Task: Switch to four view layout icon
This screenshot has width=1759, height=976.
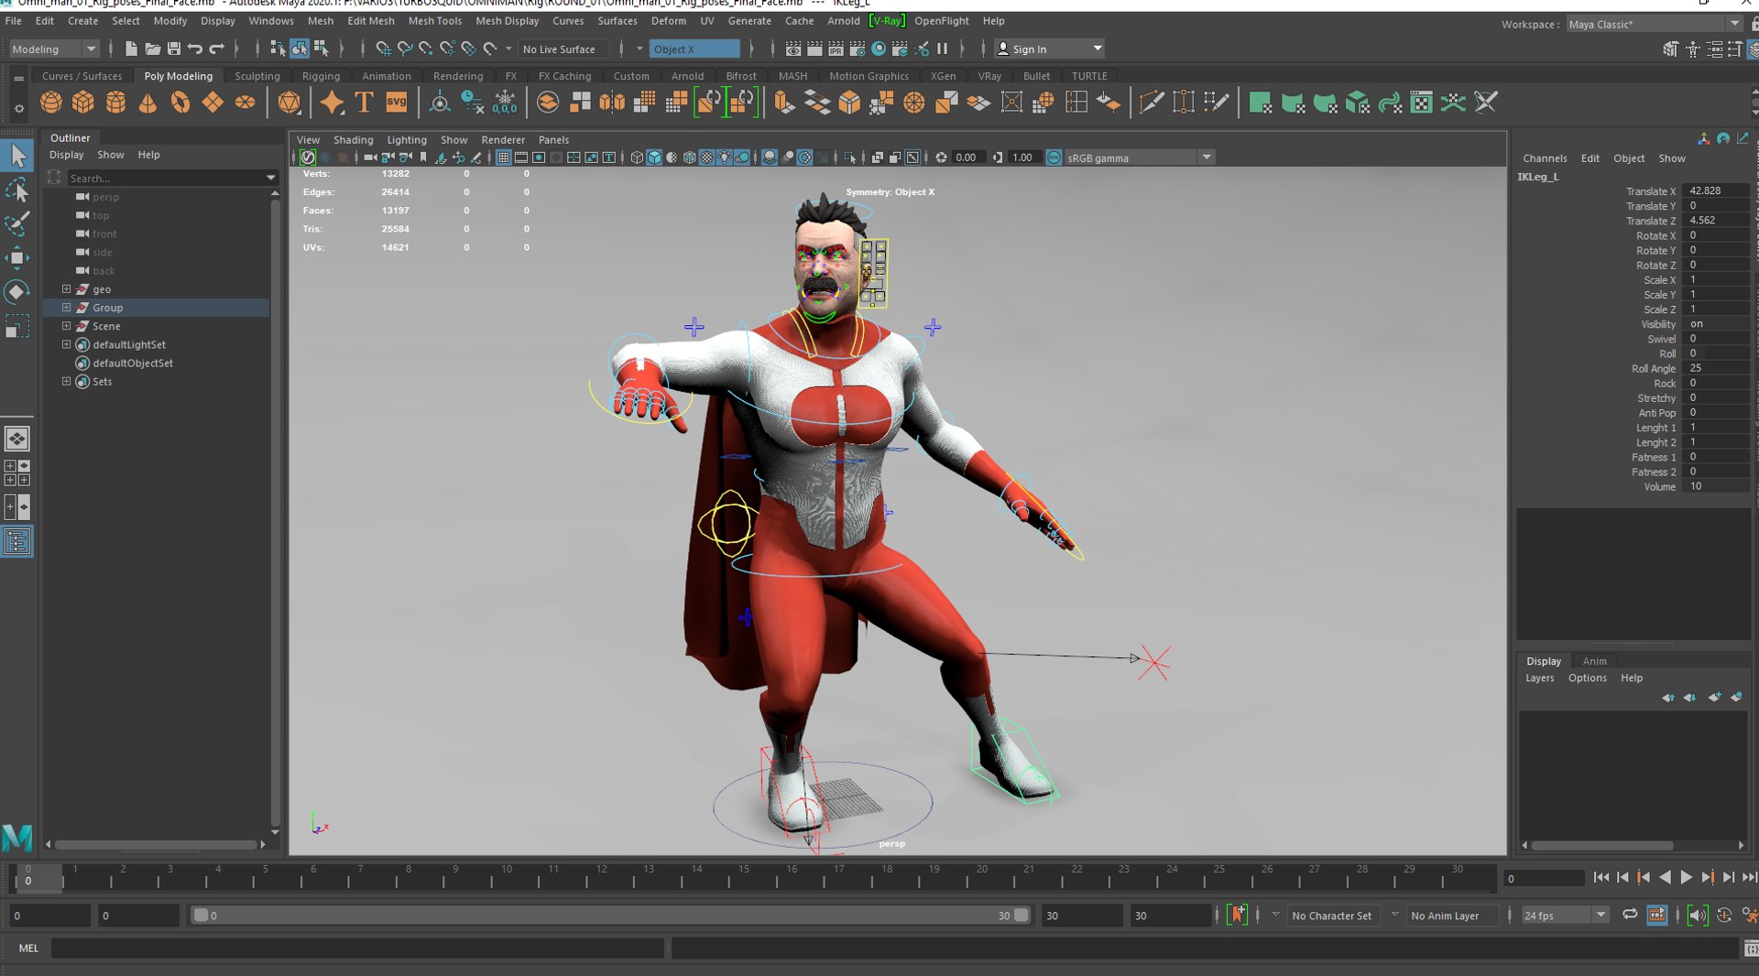Action: click(x=17, y=472)
